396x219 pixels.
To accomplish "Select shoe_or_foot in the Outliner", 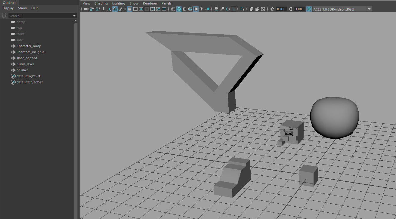I will tap(27, 58).
